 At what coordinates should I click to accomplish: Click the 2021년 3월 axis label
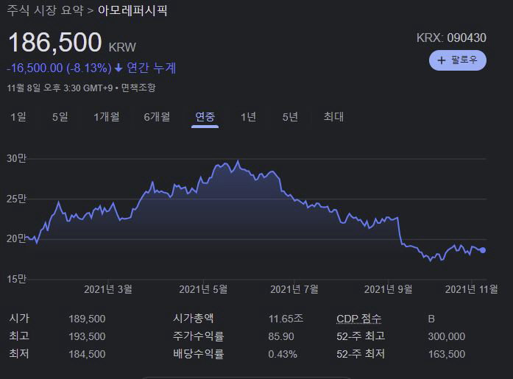point(108,289)
